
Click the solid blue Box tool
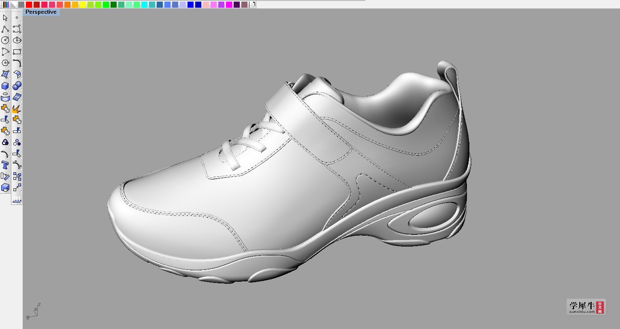[5, 86]
